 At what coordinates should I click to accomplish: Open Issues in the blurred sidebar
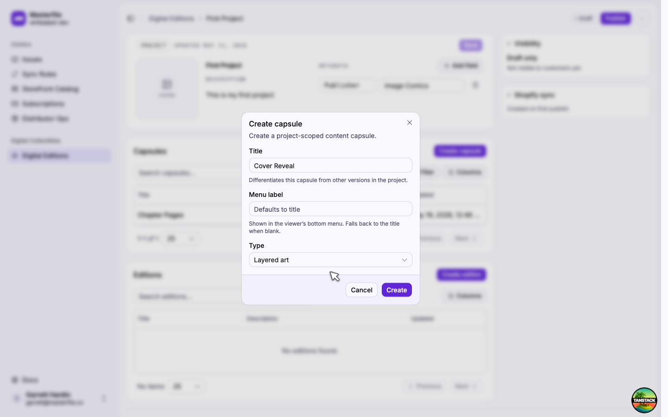[x=59, y=59]
